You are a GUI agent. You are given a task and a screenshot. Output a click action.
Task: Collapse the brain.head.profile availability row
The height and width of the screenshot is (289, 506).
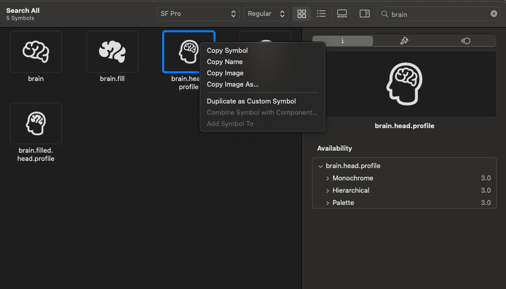coord(320,166)
